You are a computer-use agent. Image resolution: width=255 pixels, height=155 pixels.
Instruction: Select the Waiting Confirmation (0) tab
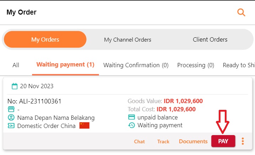(136, 65)
